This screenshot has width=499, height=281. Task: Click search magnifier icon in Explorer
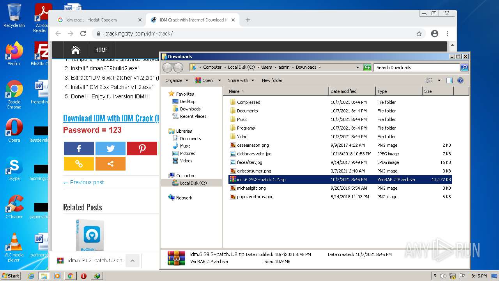[x=464, y=68]
